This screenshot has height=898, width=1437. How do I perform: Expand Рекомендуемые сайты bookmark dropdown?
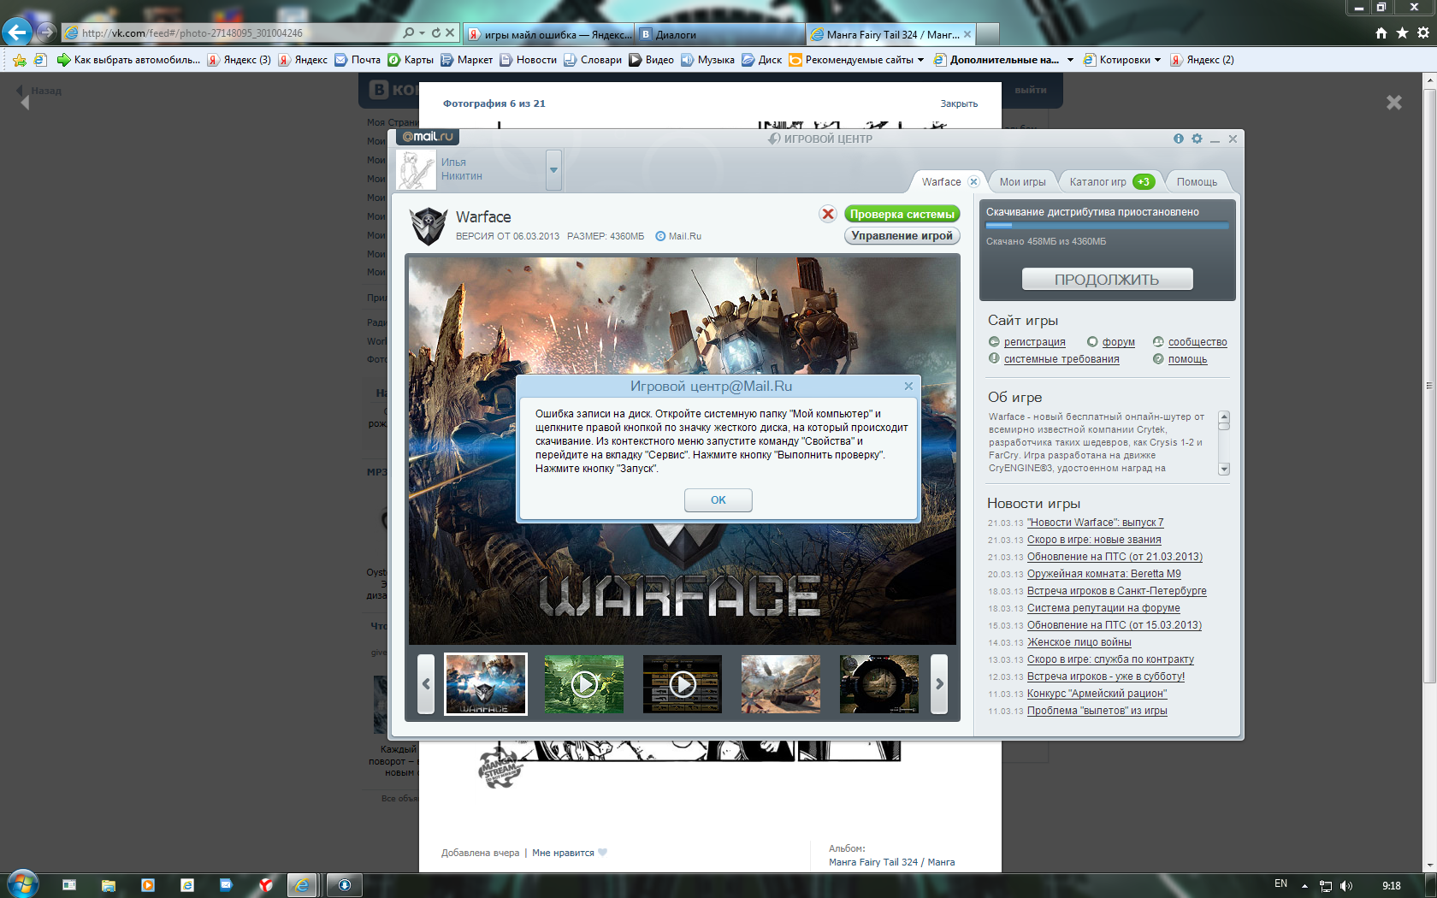tap(920, 60)
